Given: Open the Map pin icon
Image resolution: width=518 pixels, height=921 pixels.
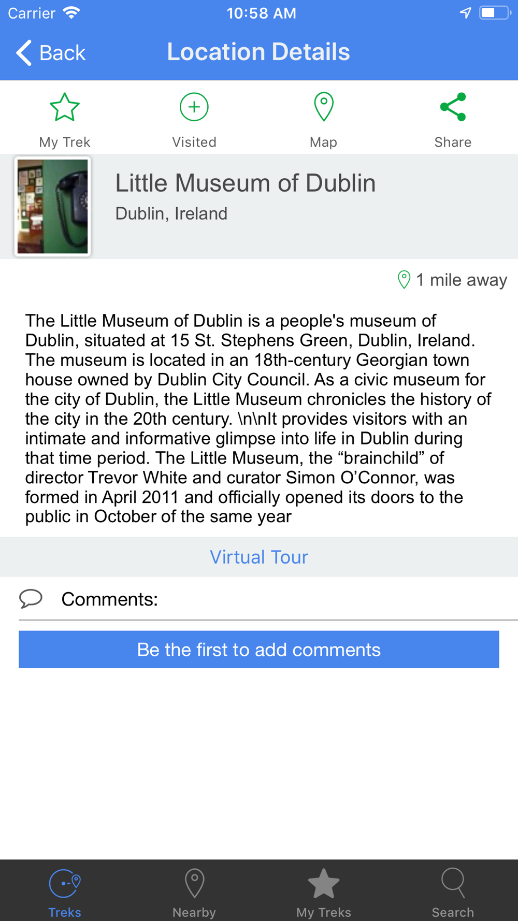Looking at the screenshot, I should tap(324, 107).
